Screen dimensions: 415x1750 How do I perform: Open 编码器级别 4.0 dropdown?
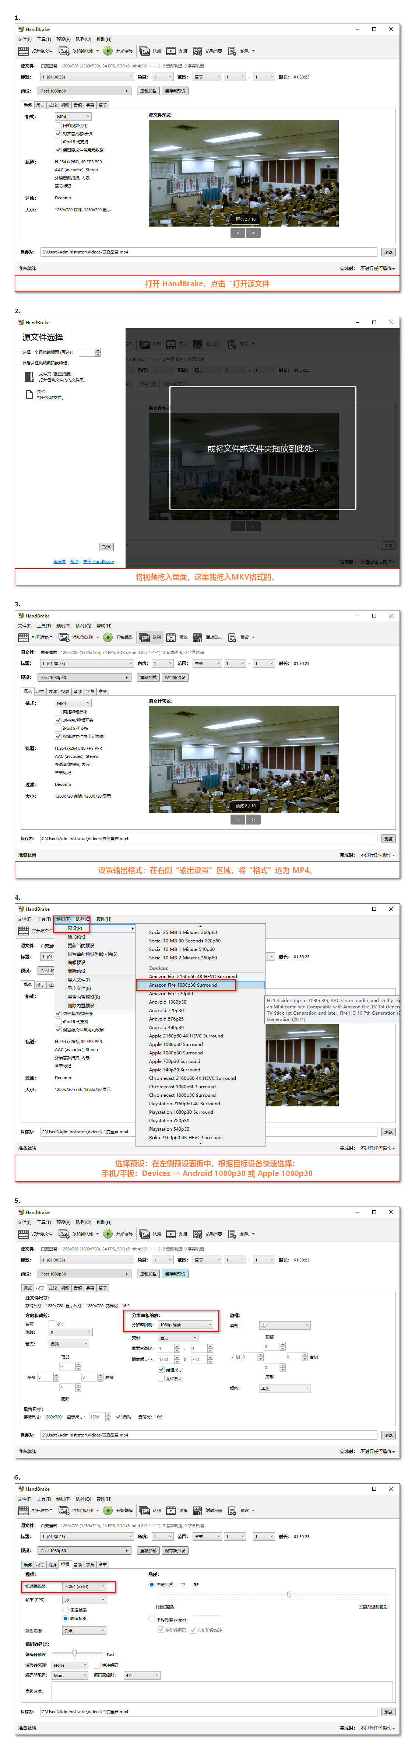pyautogui.click(x=142, y=1675)
